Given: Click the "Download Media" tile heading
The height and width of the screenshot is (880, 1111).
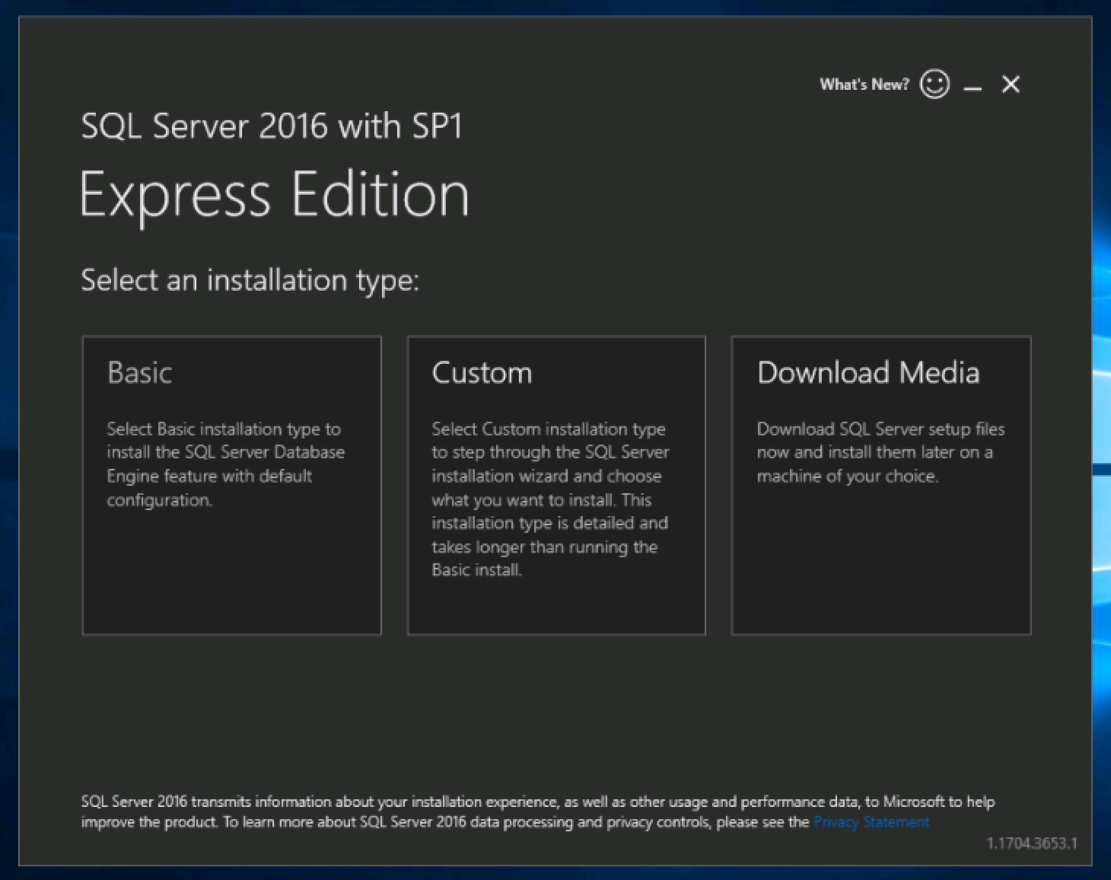Looking at the screenshot, I should (868, 373).
